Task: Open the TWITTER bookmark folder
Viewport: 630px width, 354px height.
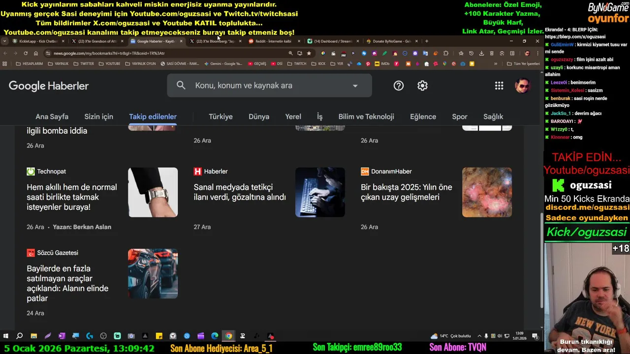Action: click(x=84, y=63)
